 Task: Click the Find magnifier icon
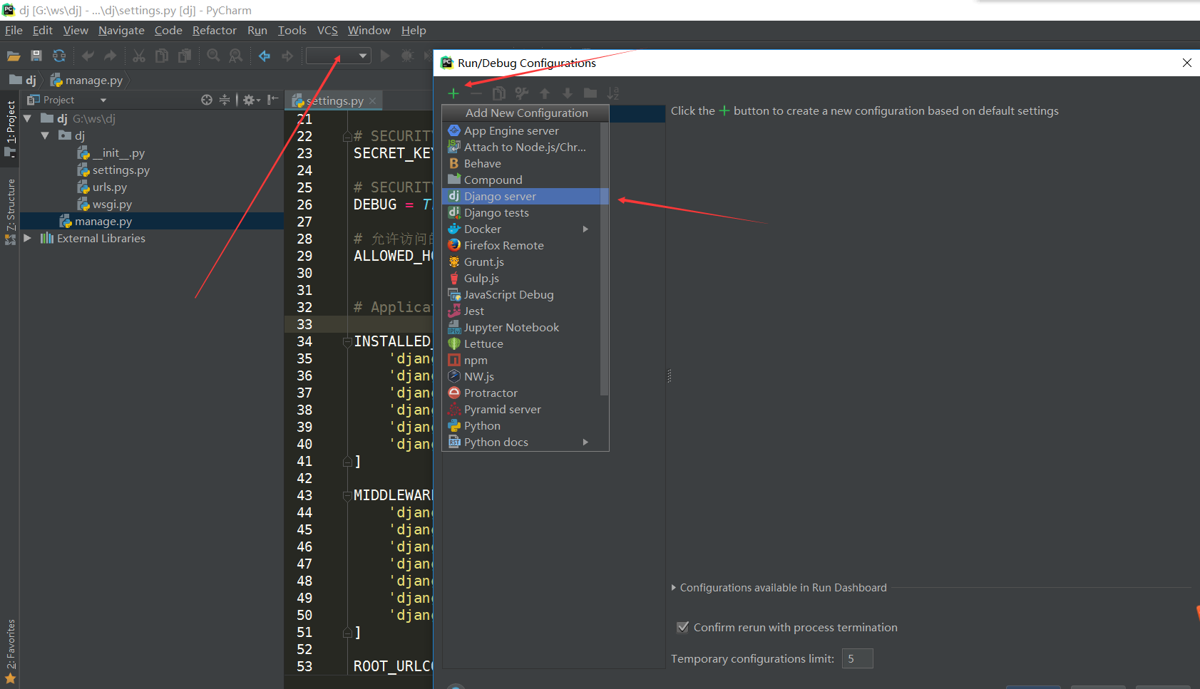[x=213, y=56]
